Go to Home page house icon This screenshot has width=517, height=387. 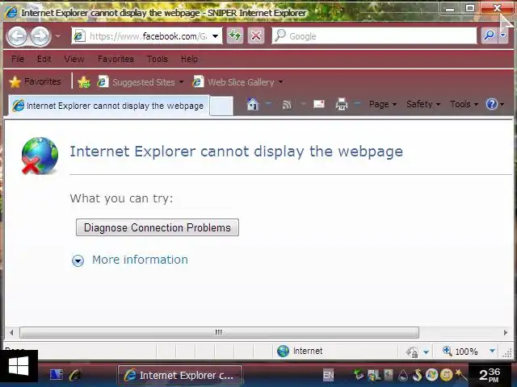(x=253, y=104)
